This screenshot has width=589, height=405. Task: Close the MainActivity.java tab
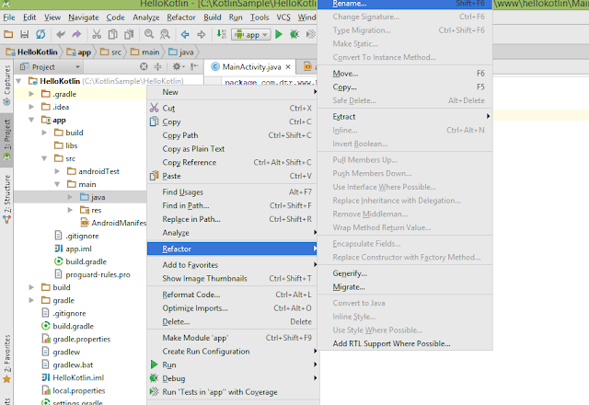click(288, 67)
